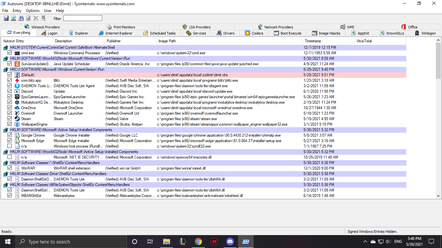Disable the OneDrive autorun checkbox
The width and height of the screenshot is (442, 248).
click(10, 108)
